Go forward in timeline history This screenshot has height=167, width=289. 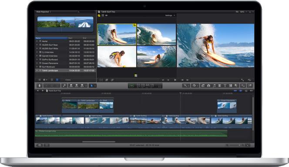coord(43,91)
